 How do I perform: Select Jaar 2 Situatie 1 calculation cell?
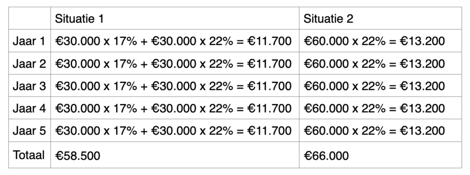pyautogui.click(x=175, y=63)
